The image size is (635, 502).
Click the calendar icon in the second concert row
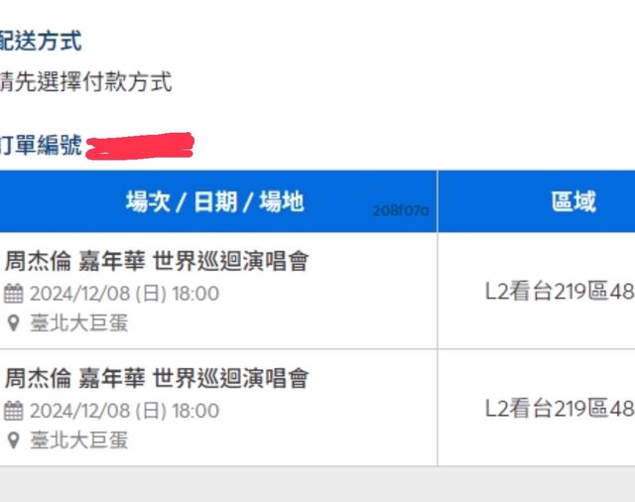point(14,411)
